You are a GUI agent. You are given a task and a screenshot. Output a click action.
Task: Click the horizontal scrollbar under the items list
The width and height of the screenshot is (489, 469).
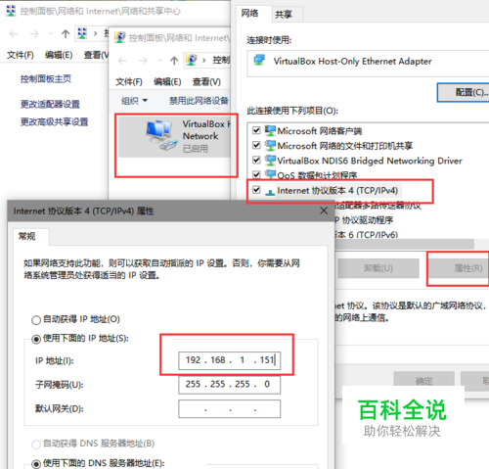(x=404, y=244)
